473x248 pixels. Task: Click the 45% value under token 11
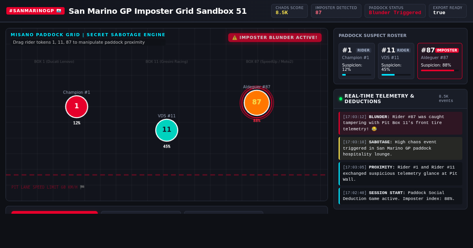[x=167, y=146]
